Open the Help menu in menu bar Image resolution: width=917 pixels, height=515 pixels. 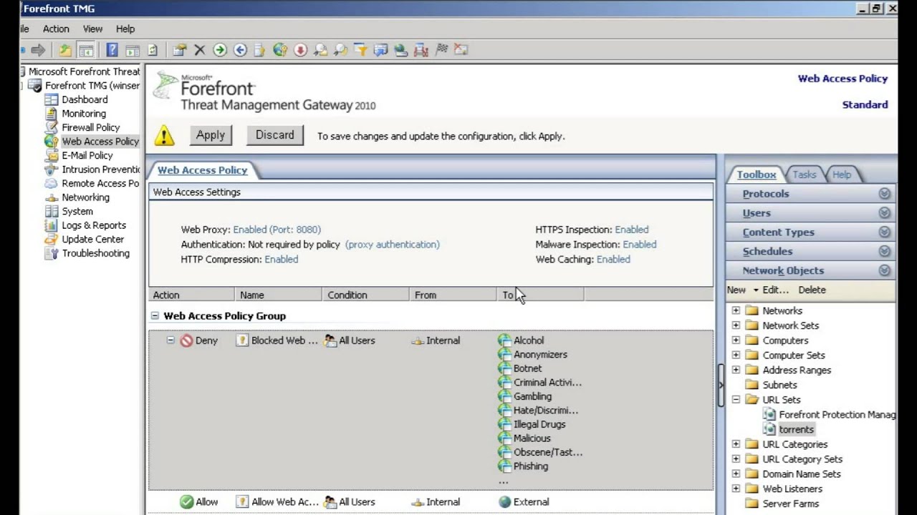tap(125, 29)
